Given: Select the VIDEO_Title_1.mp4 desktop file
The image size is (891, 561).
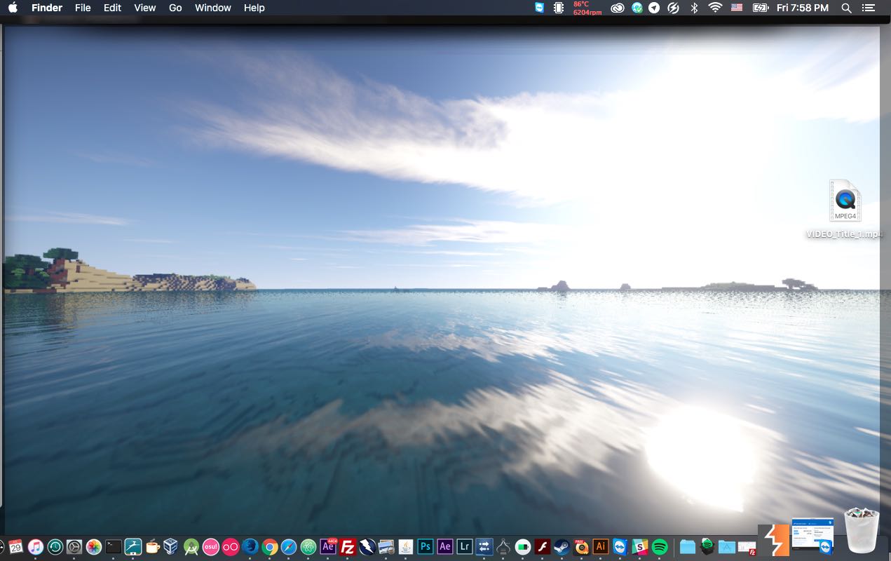Looking at the screenshot, I should tap(845, 201).
